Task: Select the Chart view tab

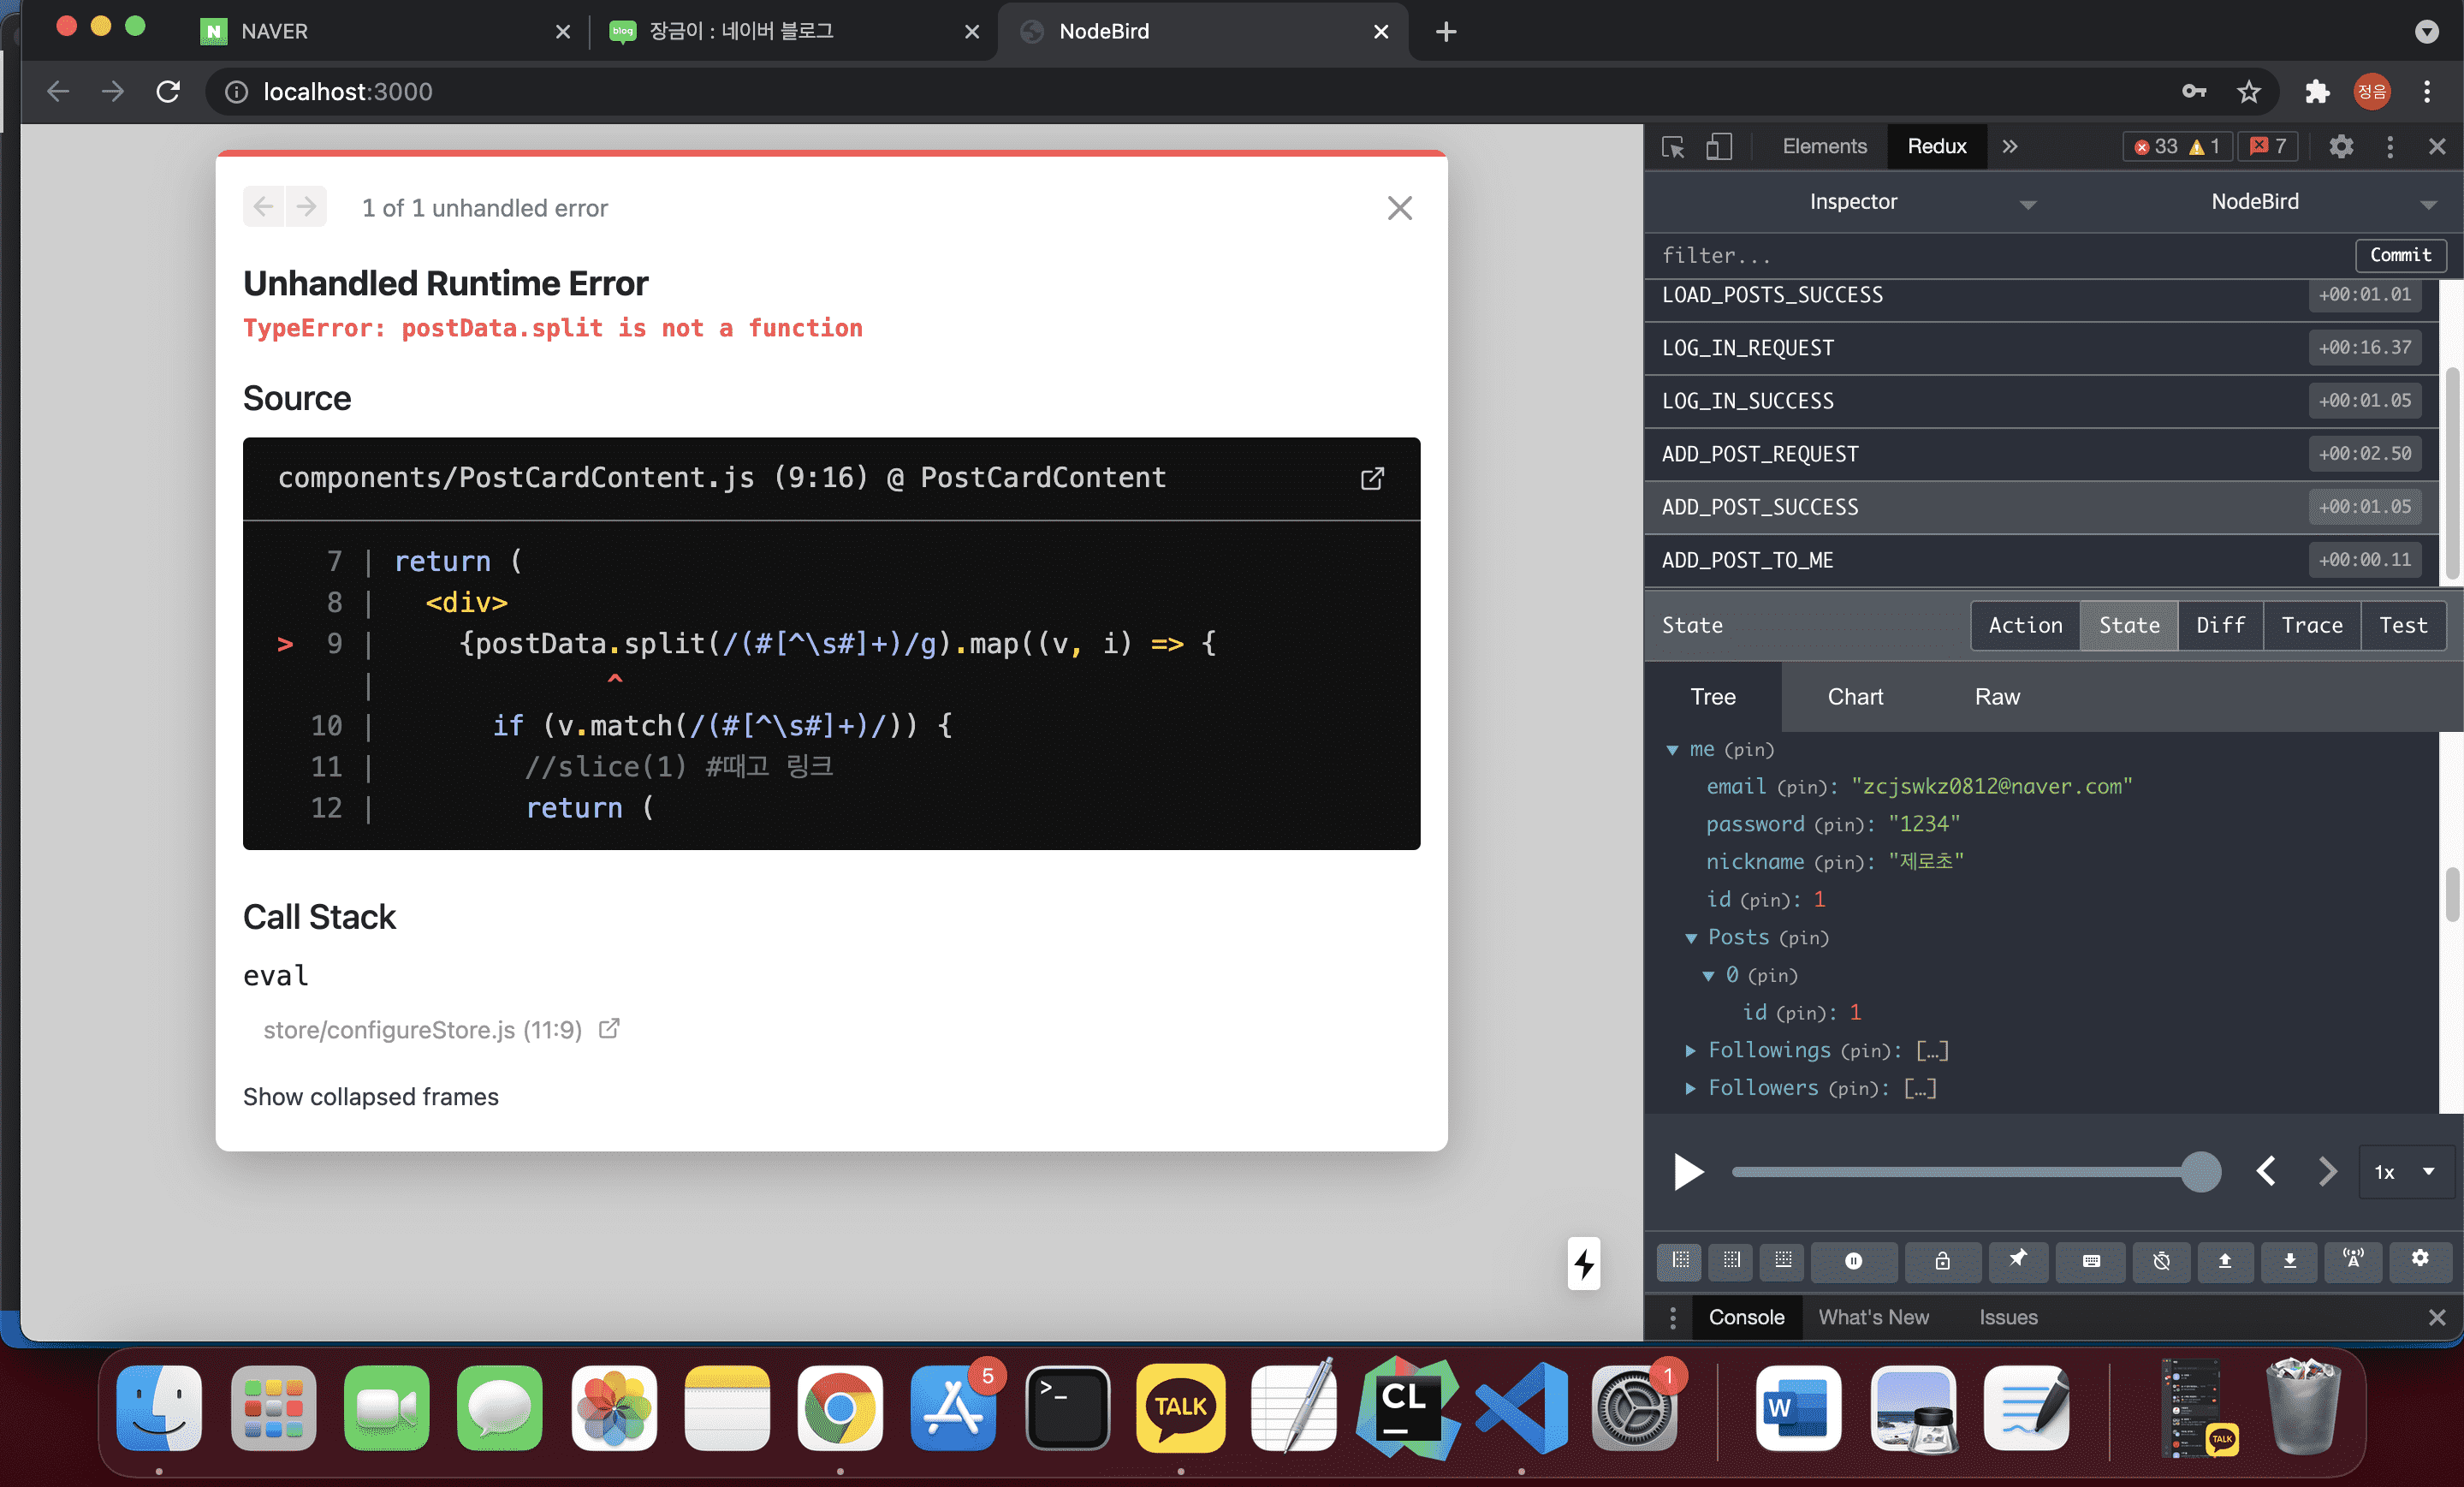Action: 1855,697
